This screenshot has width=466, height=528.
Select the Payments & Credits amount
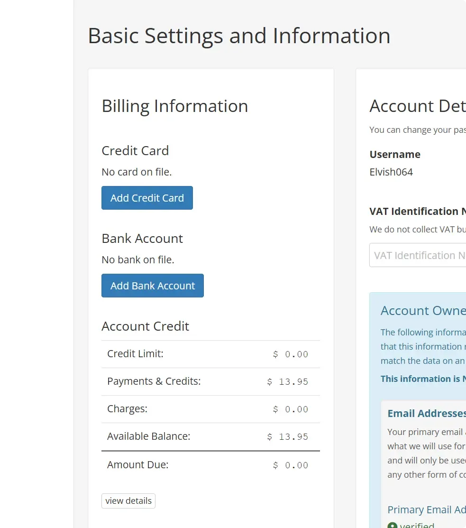coord(287,382)
